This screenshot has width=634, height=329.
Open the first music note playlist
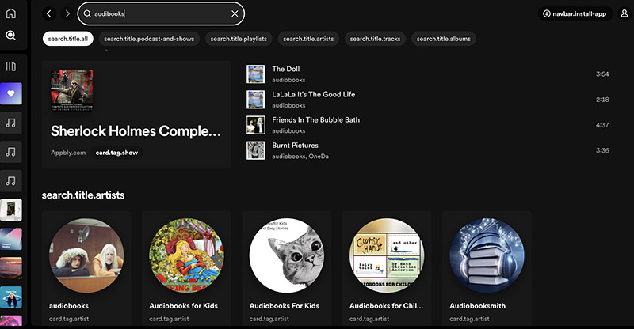click(11, 123)
